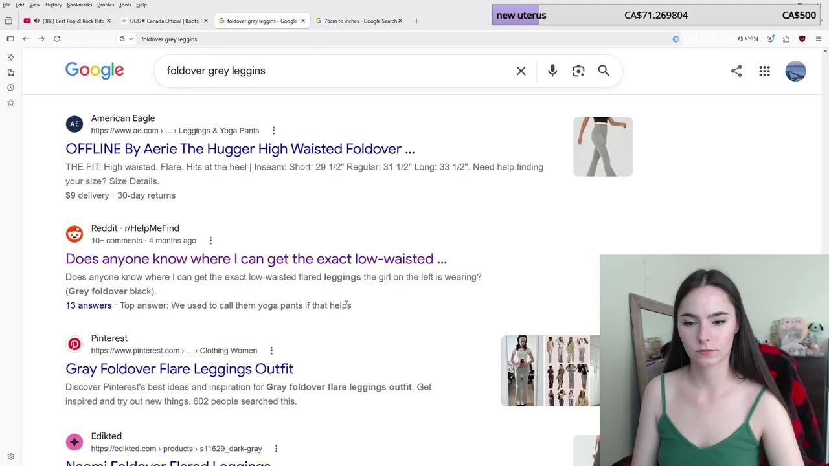This screenshot has width=829, height=466.
Task: Go back one page in browser
Action: [26, 39]
